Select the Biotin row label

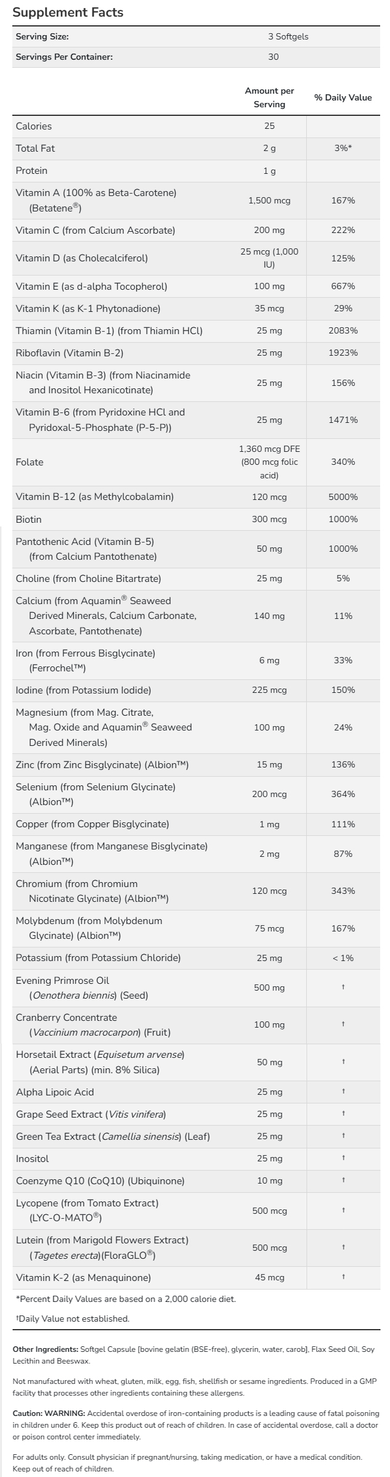pyautogui.click(x=29, y=519)
